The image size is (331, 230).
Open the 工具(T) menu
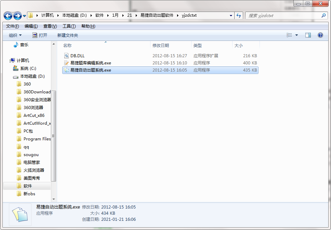69,26
